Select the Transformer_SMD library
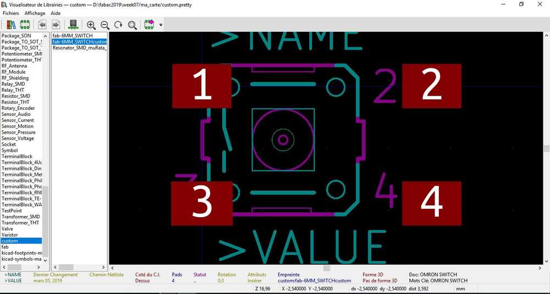The height and width of the screenshot is (294, 550). [x=20, y=217]
